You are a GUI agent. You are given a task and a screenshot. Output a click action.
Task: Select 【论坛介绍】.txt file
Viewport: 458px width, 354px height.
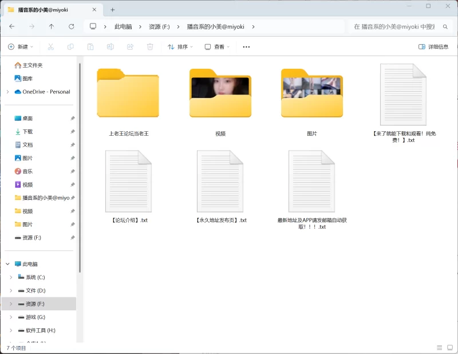pyautogui.click(x=128, y=187)
